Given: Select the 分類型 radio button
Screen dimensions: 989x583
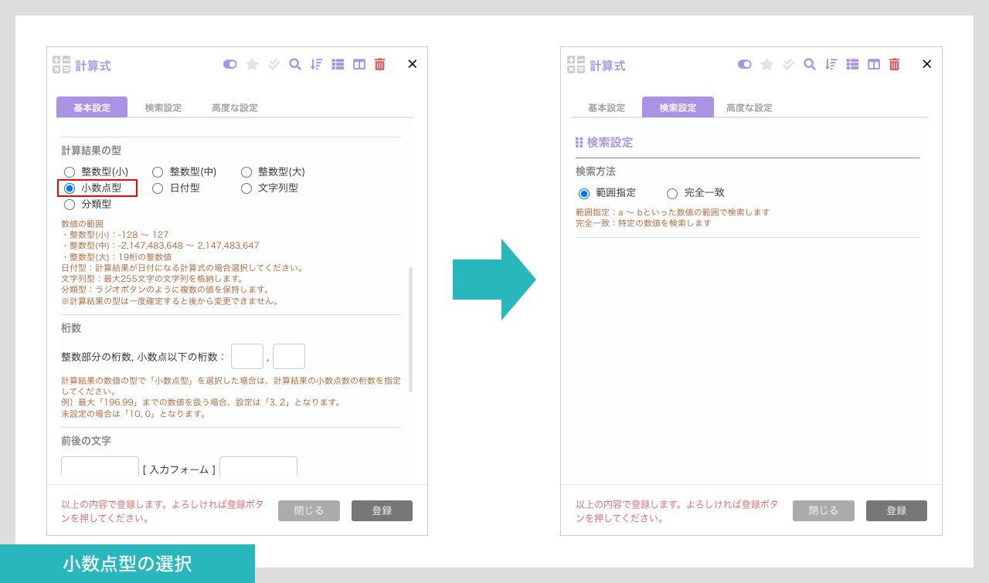Looking at the screenshot, I should pos(70,205).
